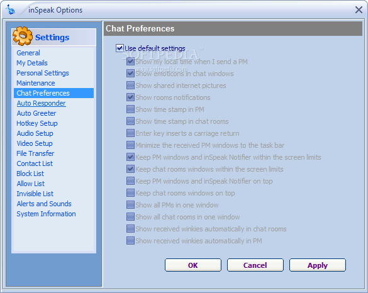This screenshot has height=293, width=368.
Task: Toggle Show my local time when I send a PM
Action: point(130,62)
